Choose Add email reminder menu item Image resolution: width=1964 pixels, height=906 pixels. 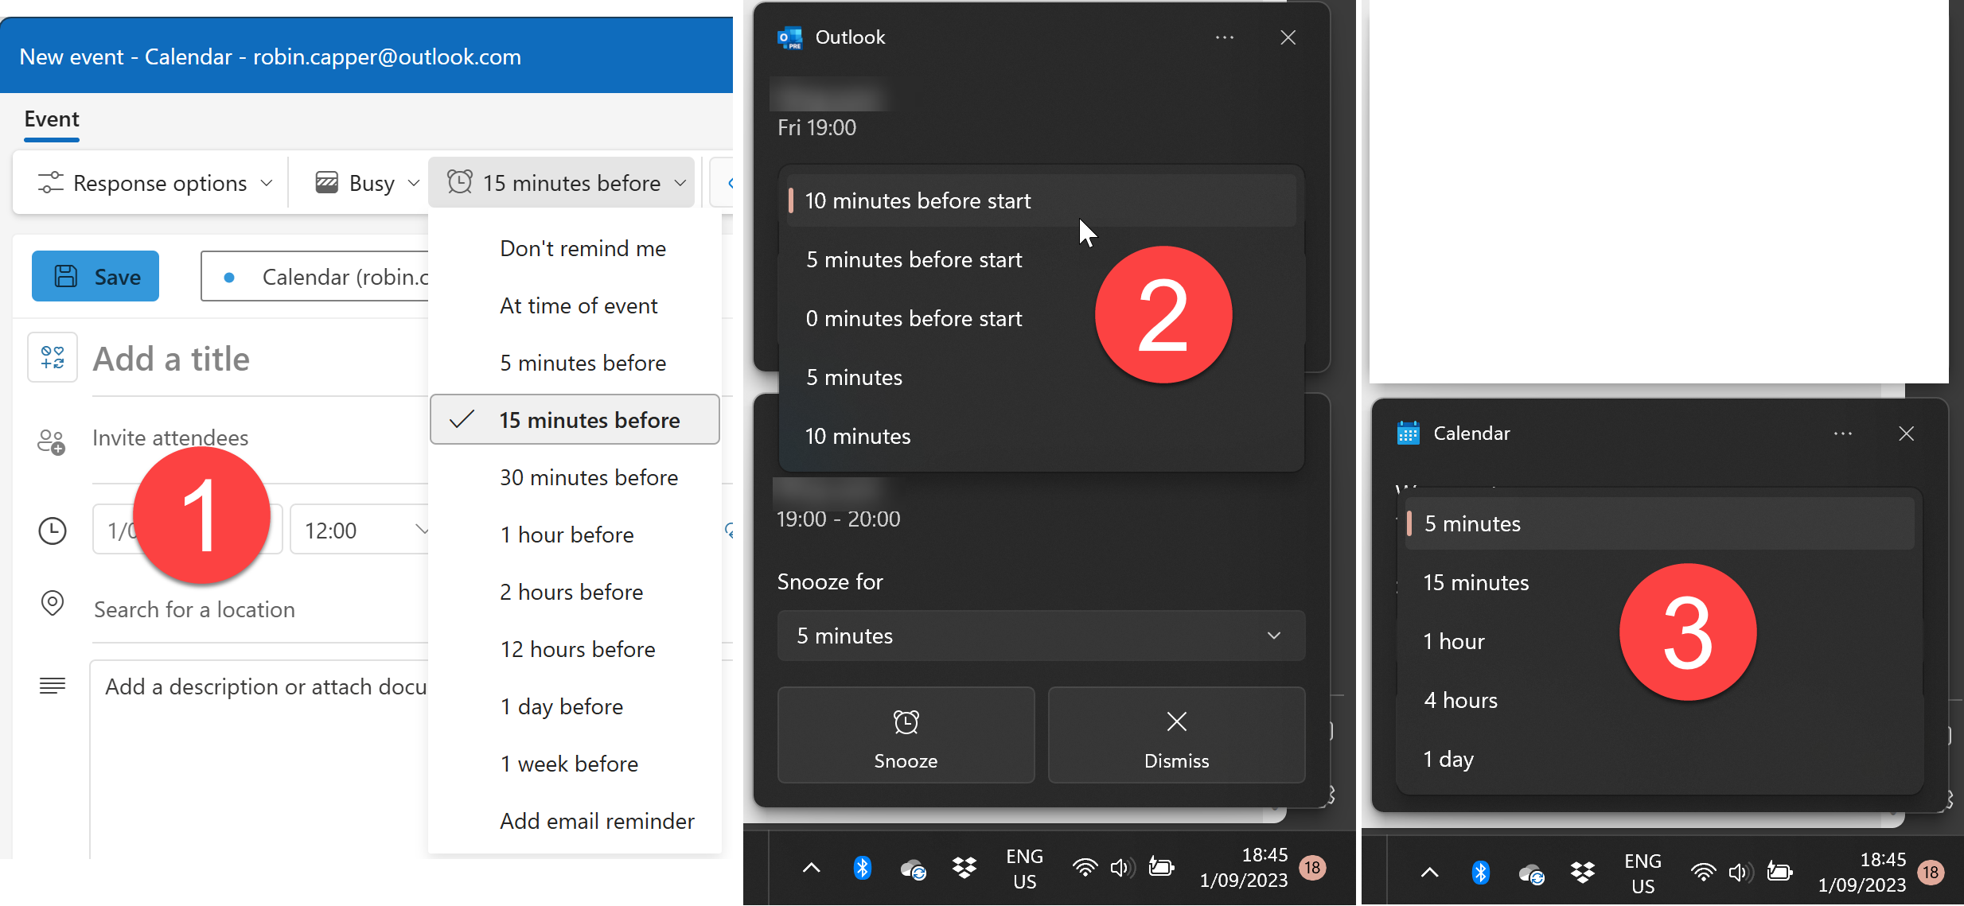pyautogui.click(x=597, y=821)
